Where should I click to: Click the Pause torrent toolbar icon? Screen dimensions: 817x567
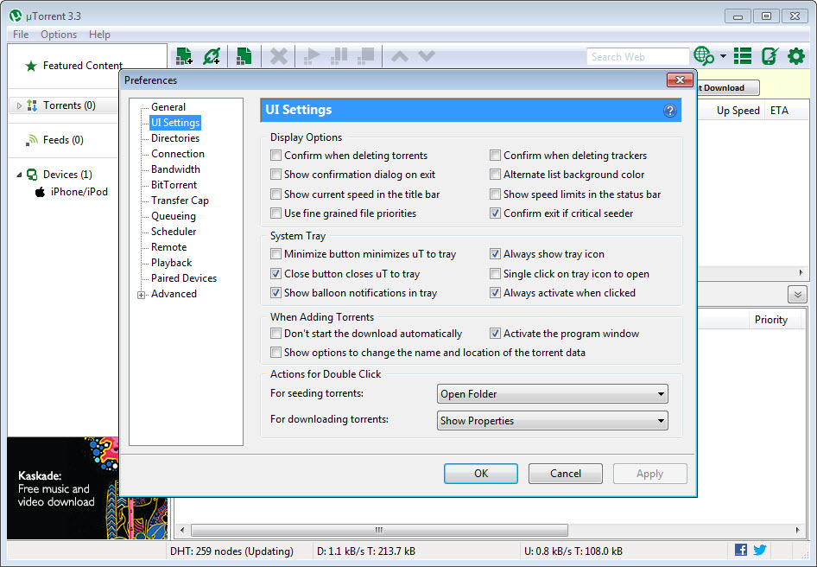[339, 56]
